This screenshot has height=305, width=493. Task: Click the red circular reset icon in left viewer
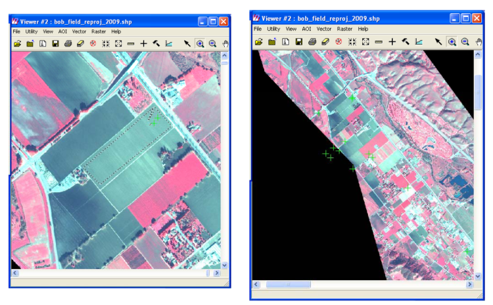[x=93, y=43]
